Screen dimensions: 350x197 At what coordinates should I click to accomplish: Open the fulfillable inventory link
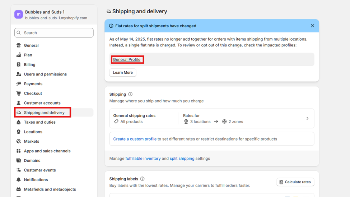(x=143, y=158)
